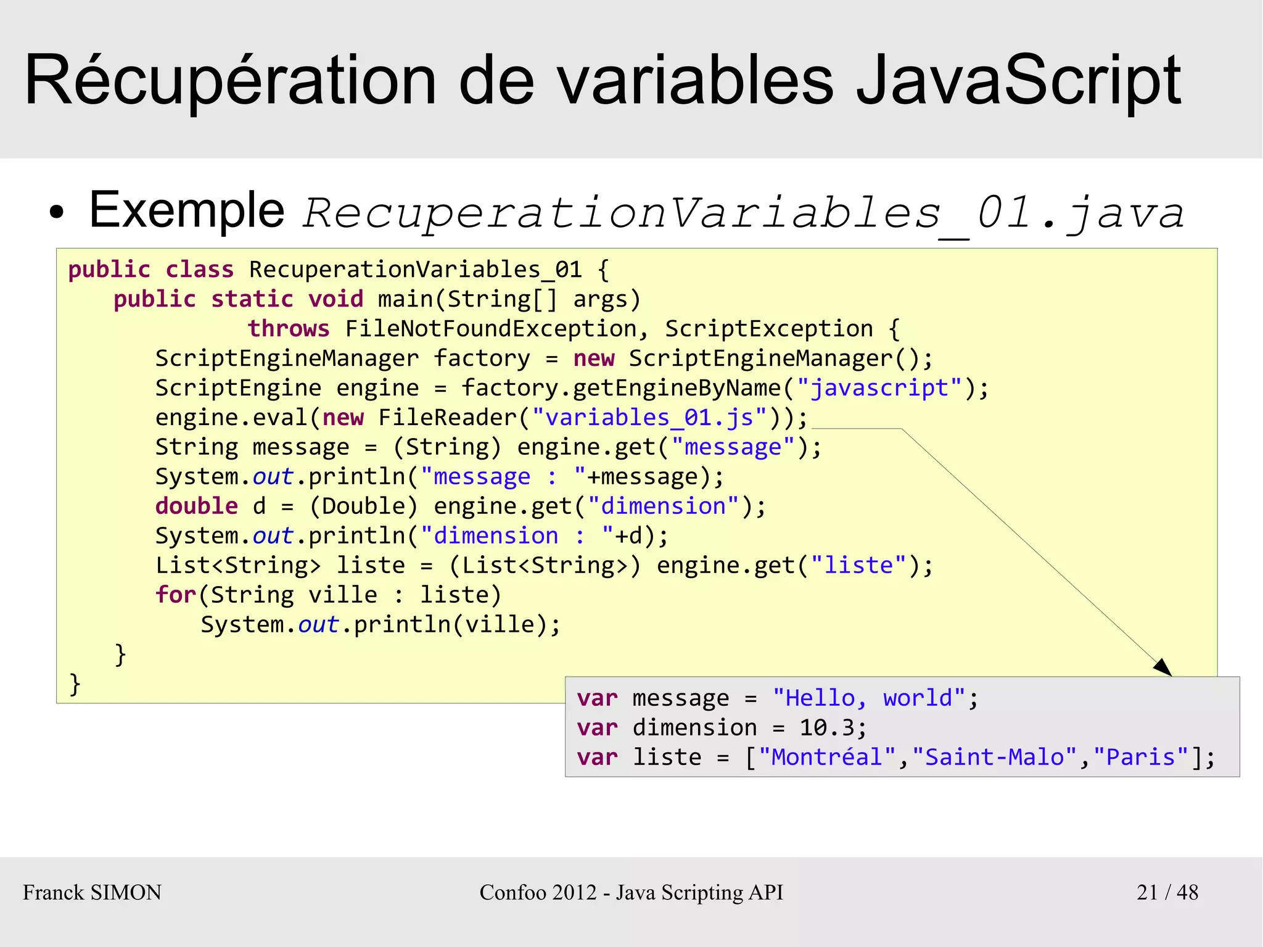Click the line 'String message = (String) engine.get("message");'
Viewport: 1263px width, 947px height.
point(488,447)
